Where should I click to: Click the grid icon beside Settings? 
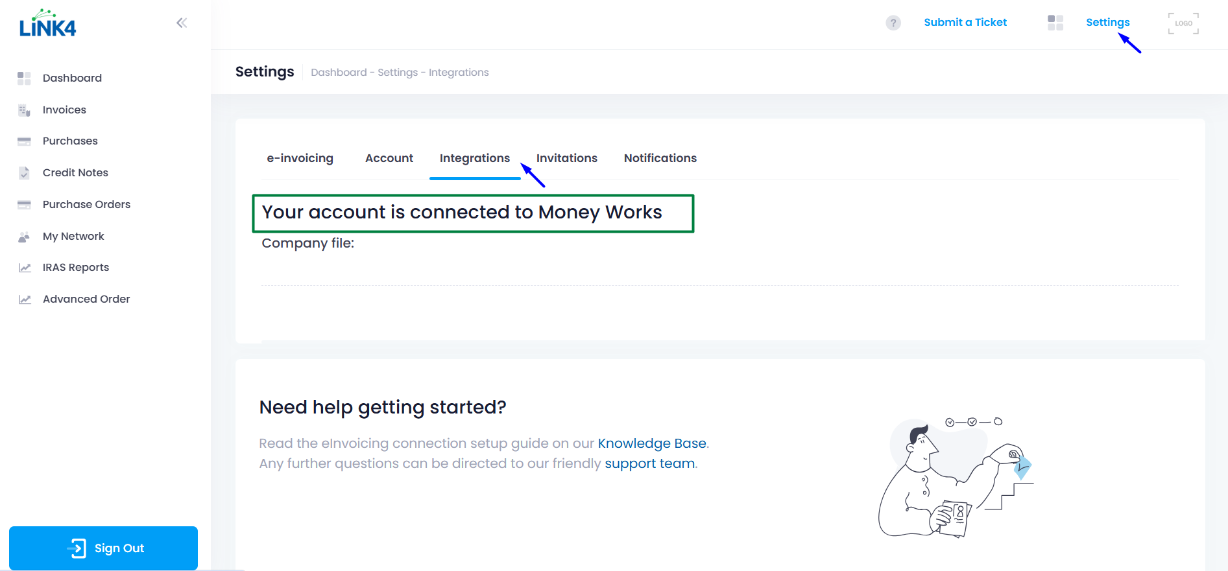[1055, 23]
